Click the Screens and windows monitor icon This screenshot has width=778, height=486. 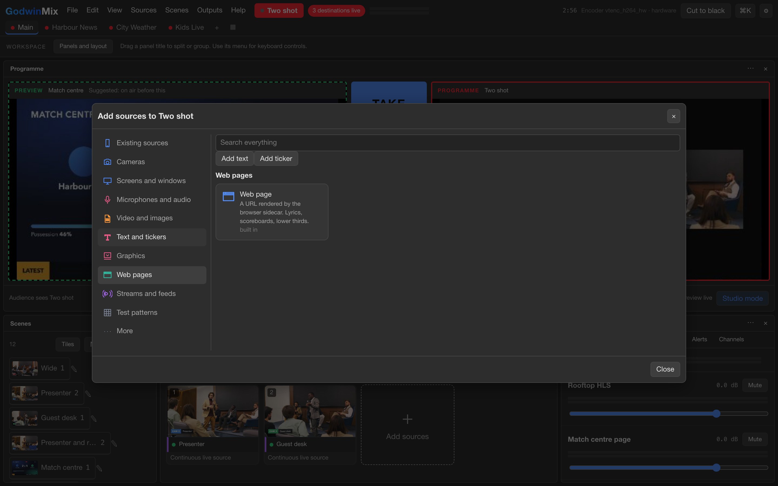[107, 181]
